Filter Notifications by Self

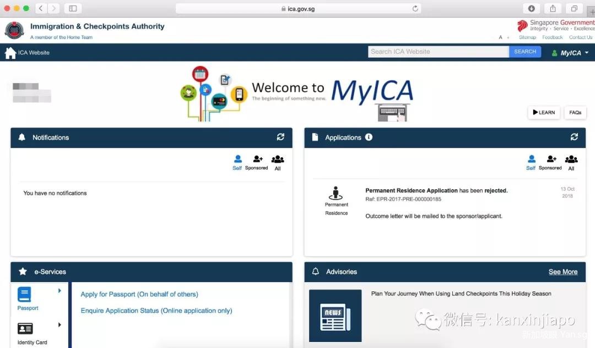click(237, 162)
